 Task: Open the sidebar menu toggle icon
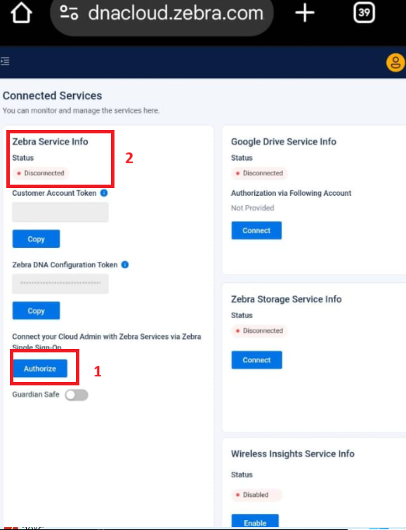(5, 61)
